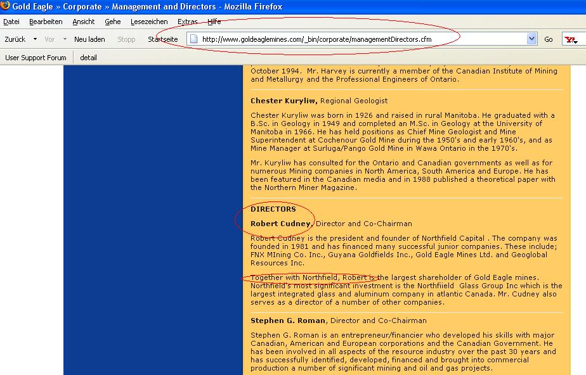Viewport: 586px width, 375px height.
Task: Open the Extras menu
Action: point(187,22)
